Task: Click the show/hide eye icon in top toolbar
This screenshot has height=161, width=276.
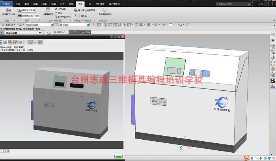Action: pyautogui.click(x=156, y=24)
